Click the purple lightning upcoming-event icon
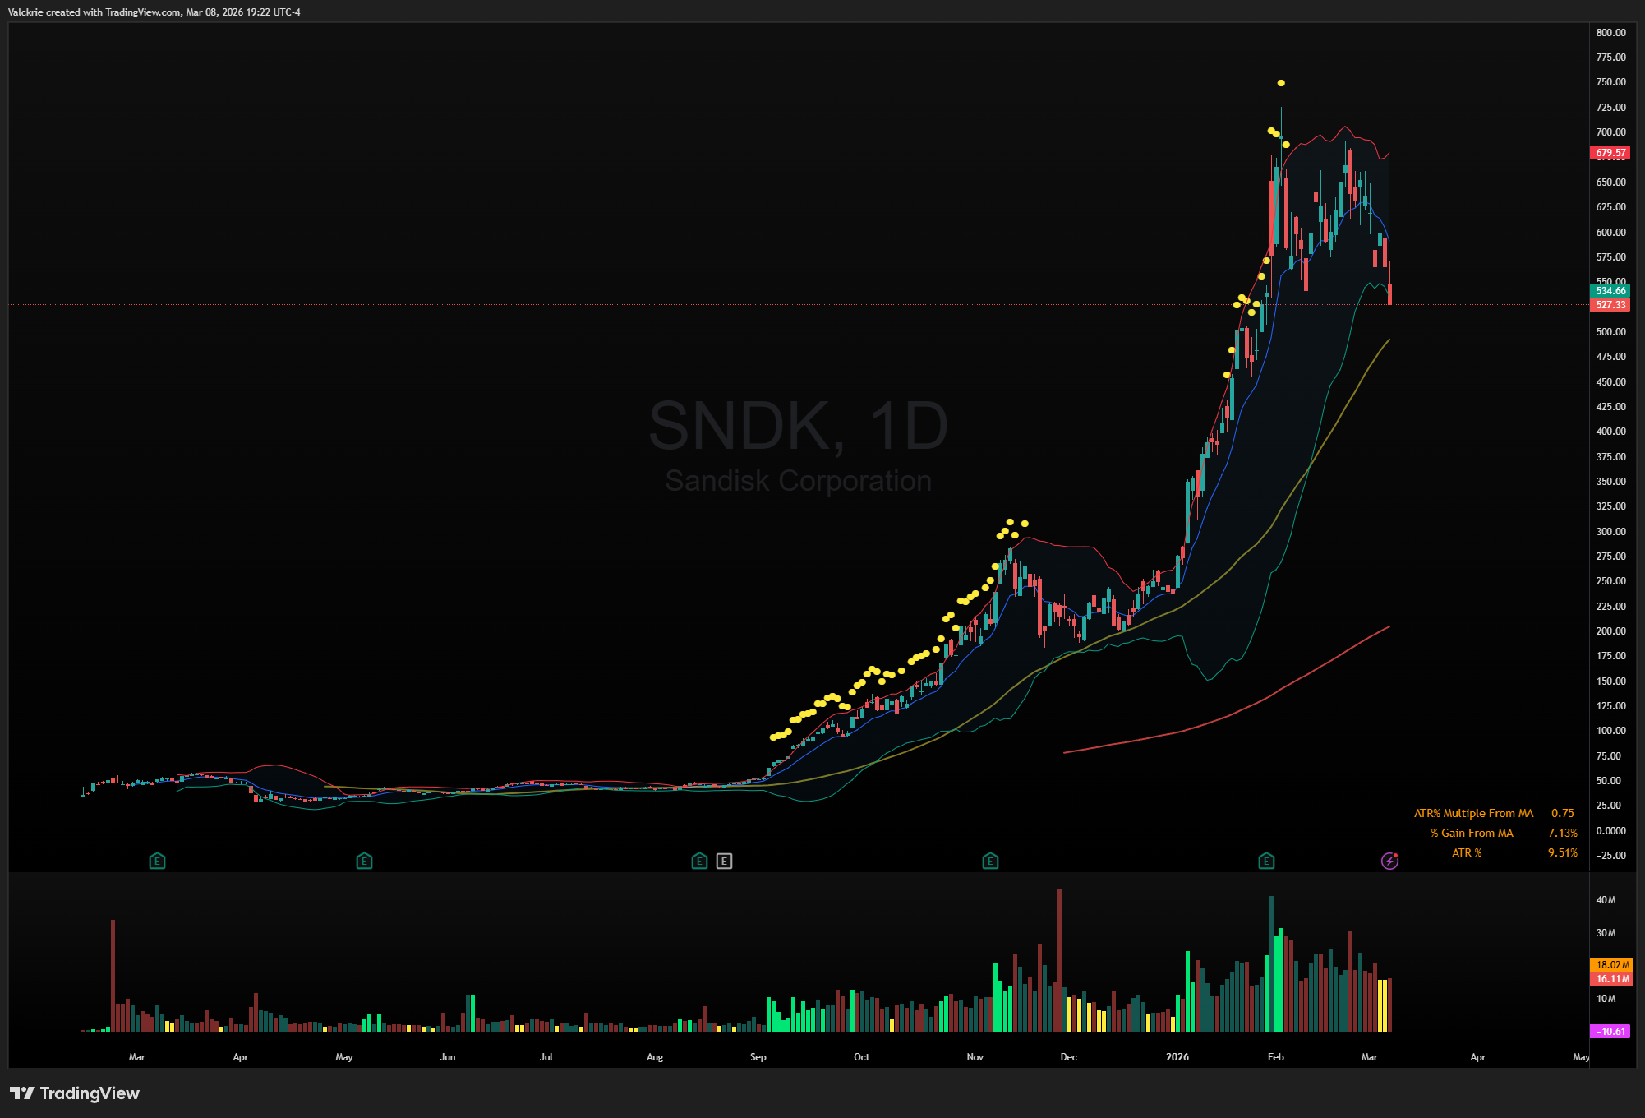Screen dimensions: 1645x1118 click(1389, 861)
